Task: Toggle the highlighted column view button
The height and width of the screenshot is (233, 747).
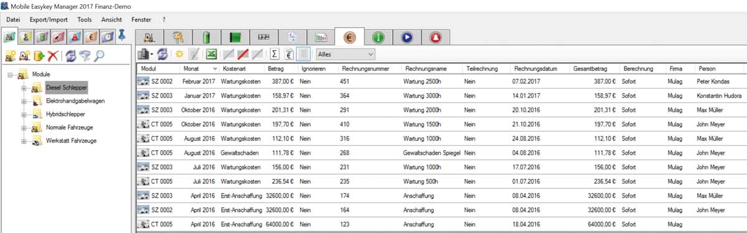Action: click(x=303, y=55)
